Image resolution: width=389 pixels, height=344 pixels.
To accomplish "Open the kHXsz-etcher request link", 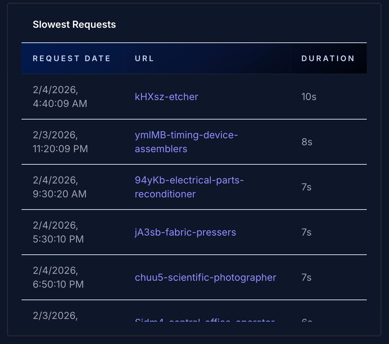I will tap(166, 97).
